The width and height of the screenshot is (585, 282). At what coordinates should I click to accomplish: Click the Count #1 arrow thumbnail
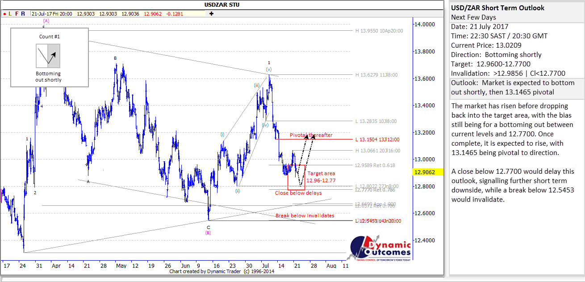coord(48,56)
